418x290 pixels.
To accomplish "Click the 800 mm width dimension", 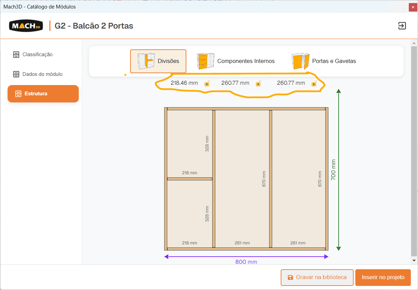I will click(246, 262).
